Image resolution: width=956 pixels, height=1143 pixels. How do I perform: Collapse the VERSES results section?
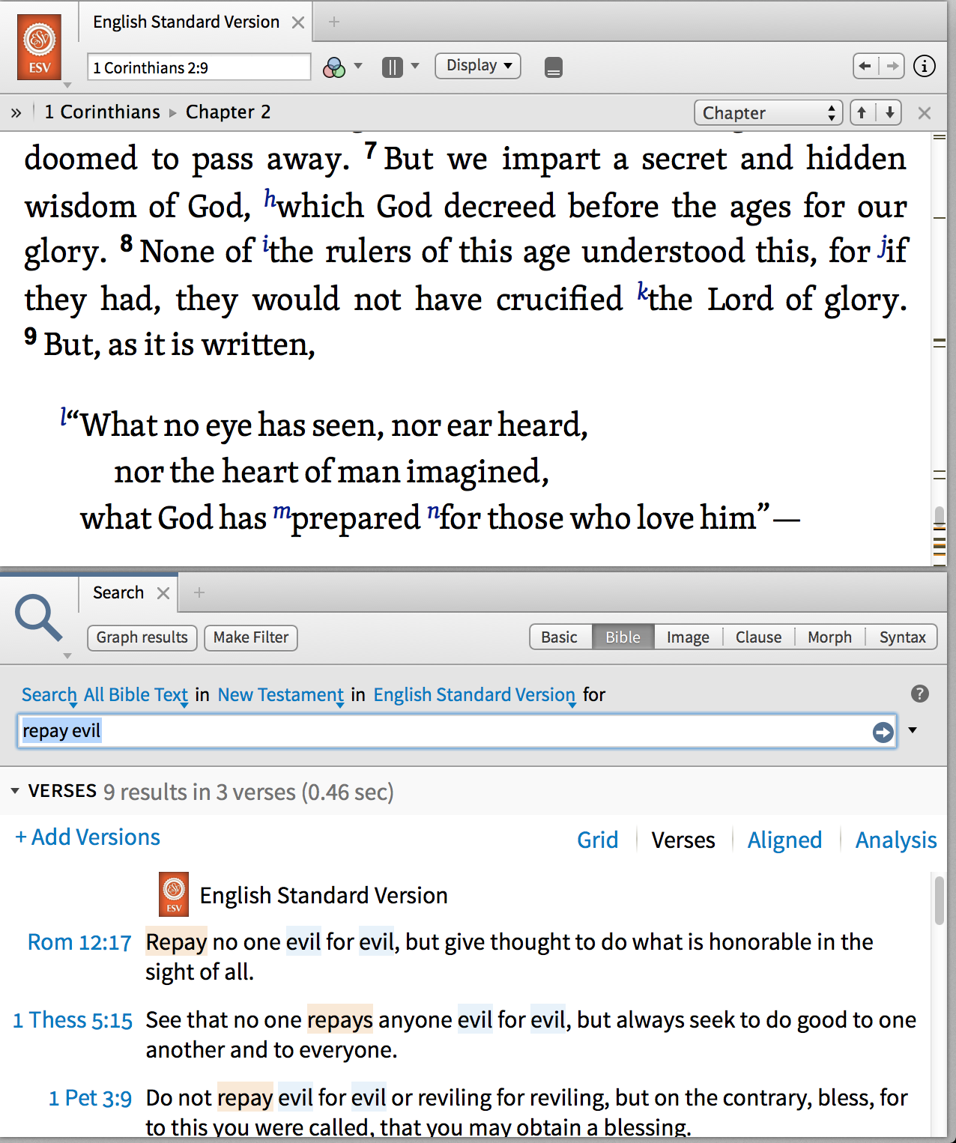click(x=14, y=791)
